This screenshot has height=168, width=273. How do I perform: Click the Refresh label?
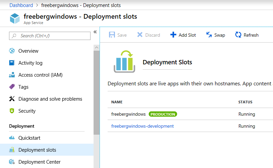coord(251,35)
